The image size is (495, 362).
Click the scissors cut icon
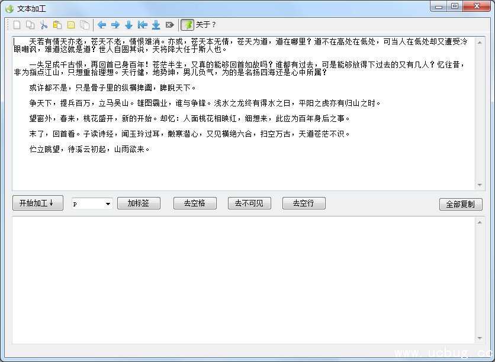tap(43, 25)
